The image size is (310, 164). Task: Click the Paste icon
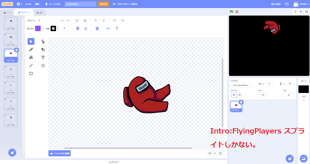pos(86,28)
